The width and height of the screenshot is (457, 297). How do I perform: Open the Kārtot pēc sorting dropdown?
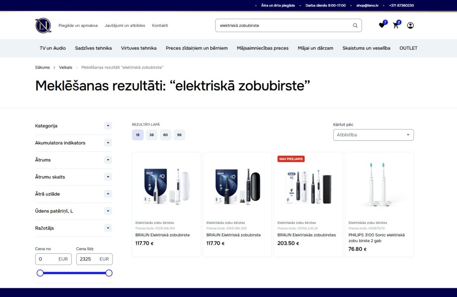(373, 135)
